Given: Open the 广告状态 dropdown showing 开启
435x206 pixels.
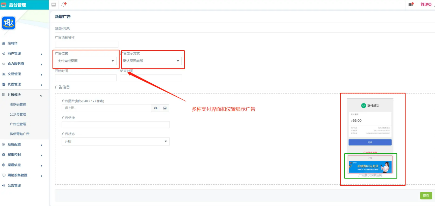Looking at the screenshot, I should pyautogui.click(x=116, y=141).
